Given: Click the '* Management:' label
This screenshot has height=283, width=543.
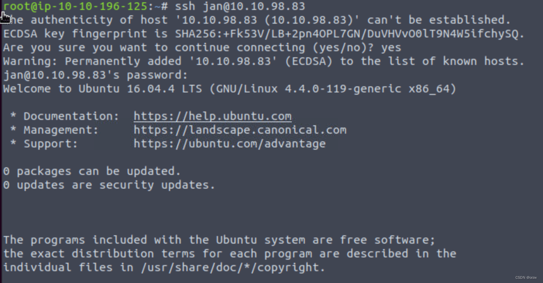Looking at the screenshot, I should [54, 130].
